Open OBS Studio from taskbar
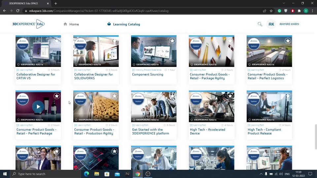Image resolution: width=317 pixels, height=178 pixels. click(x=148, y=174)
